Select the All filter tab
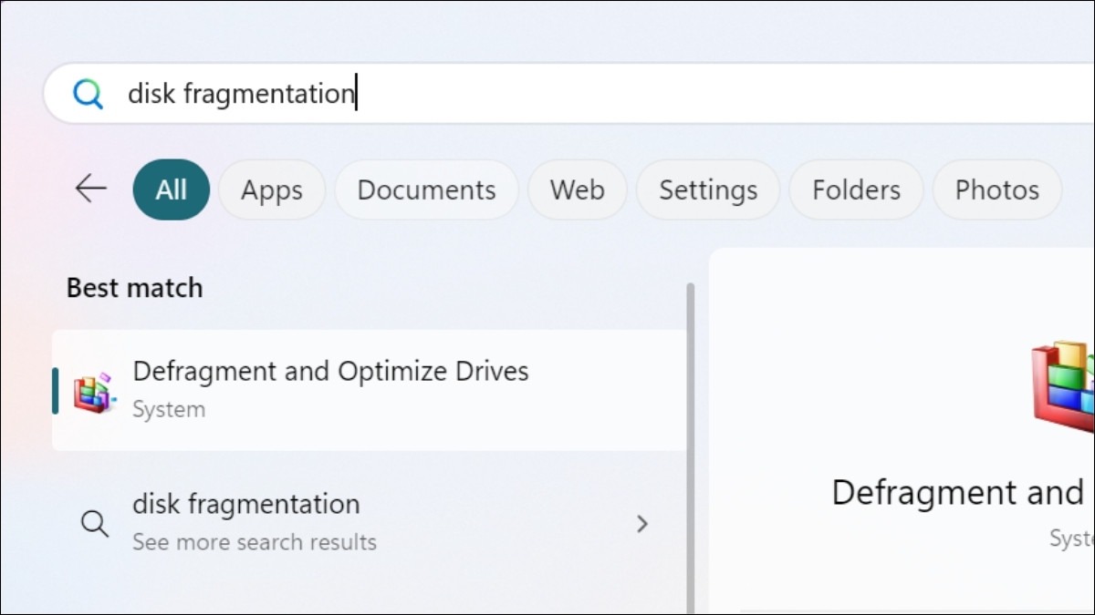Viewport: 1095px width, 615px height. coord(172,190)
